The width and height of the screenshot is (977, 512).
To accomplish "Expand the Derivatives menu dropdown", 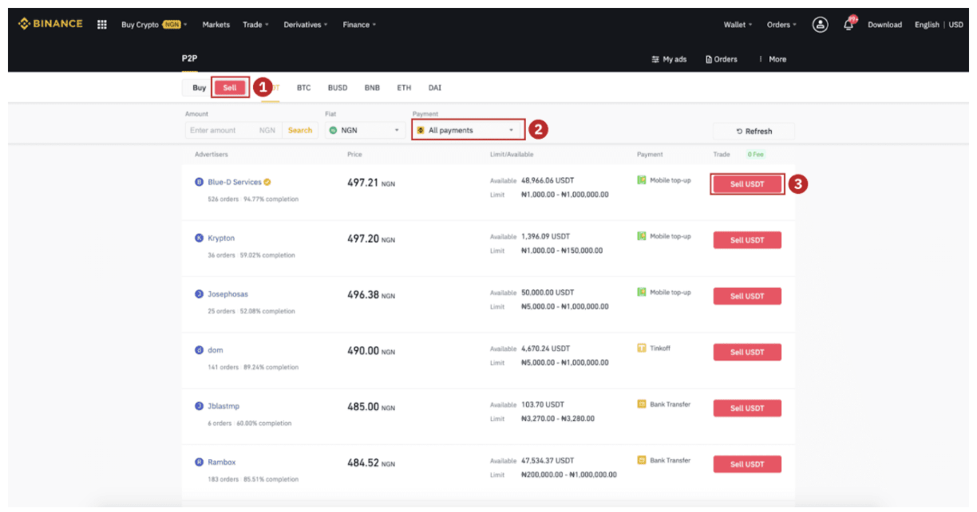I will coord(306,25).
